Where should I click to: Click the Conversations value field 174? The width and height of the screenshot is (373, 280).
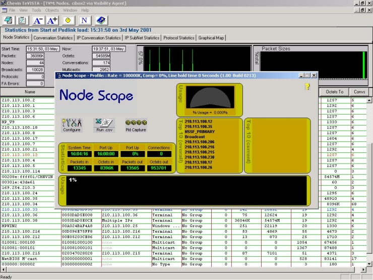click(101, 63)
